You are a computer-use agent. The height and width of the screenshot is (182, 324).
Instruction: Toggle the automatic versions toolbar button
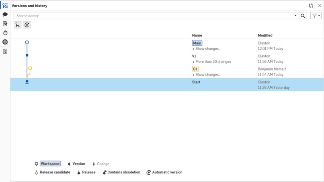(27, 25)
